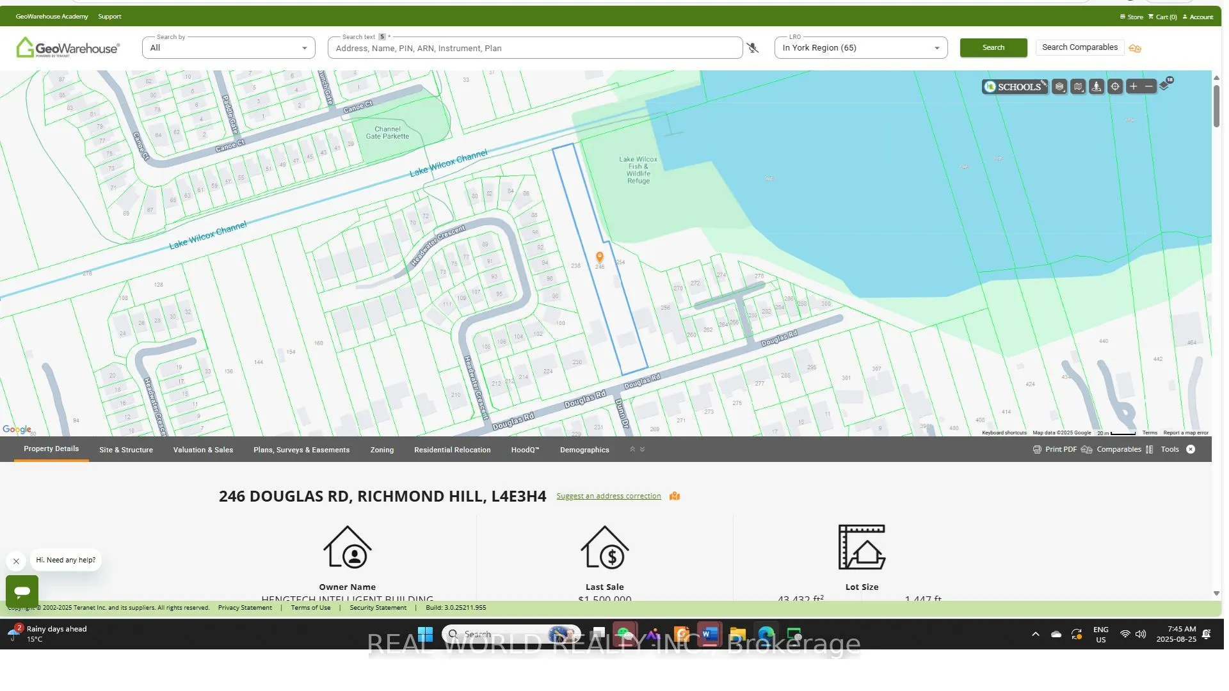Viewport: 1229px width, 691px height.
Task: Zoom out the map with minus
Action: 1149,86
